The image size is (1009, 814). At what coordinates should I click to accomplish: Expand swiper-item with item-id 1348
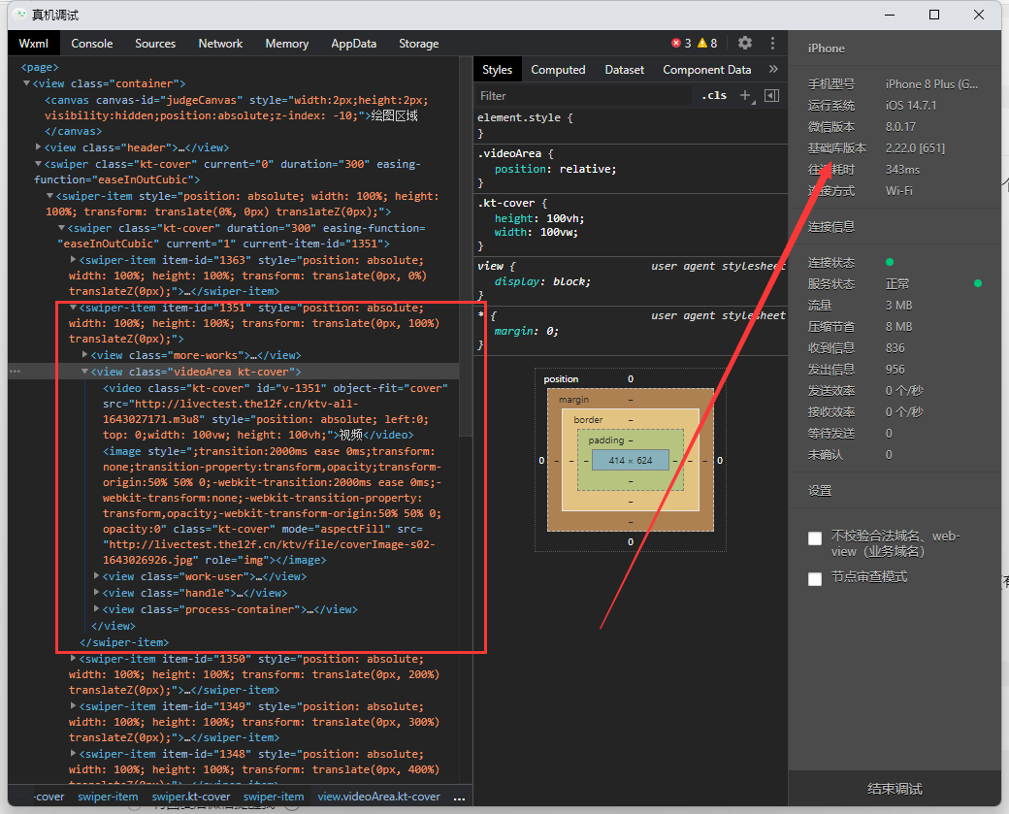point(73,754)
